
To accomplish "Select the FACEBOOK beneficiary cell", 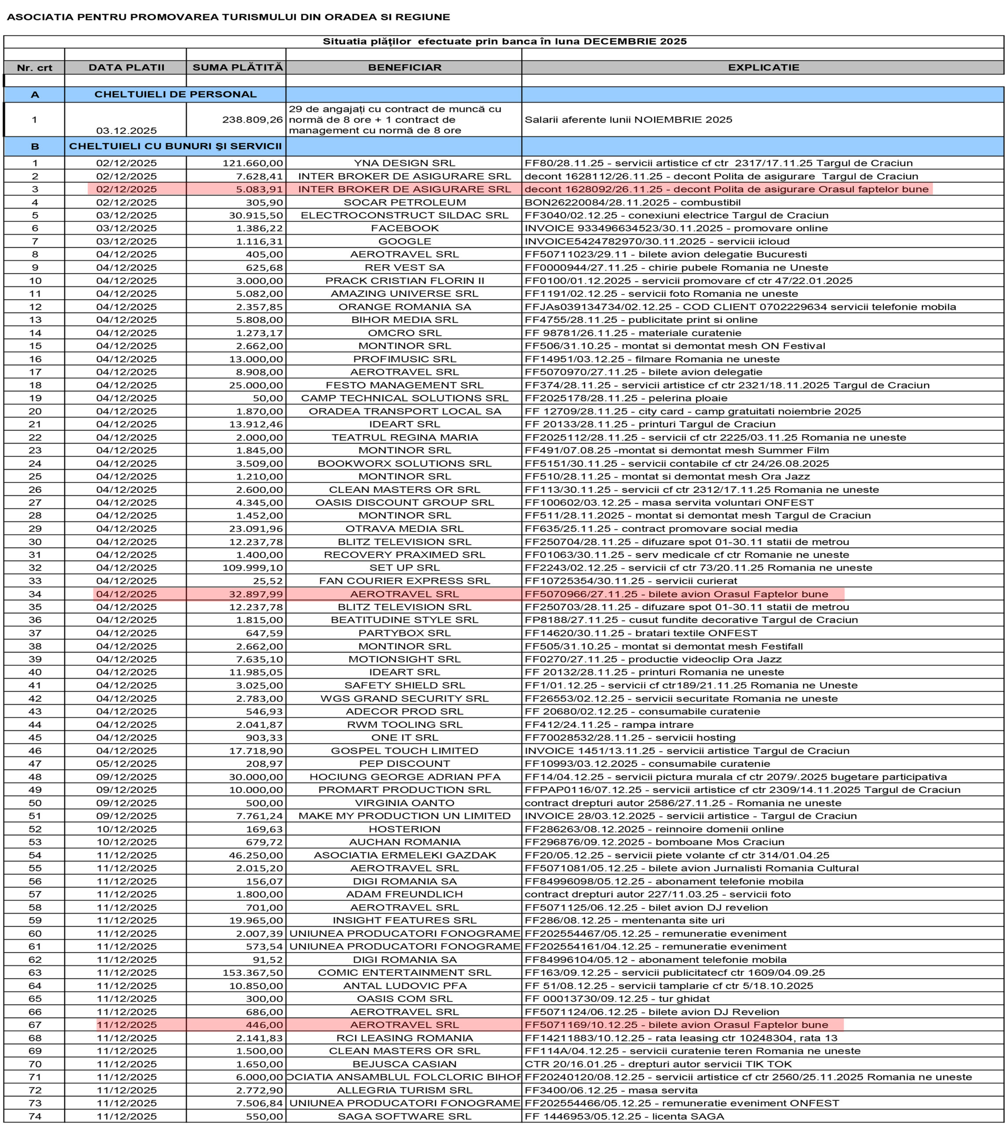I will pos(404,228).
